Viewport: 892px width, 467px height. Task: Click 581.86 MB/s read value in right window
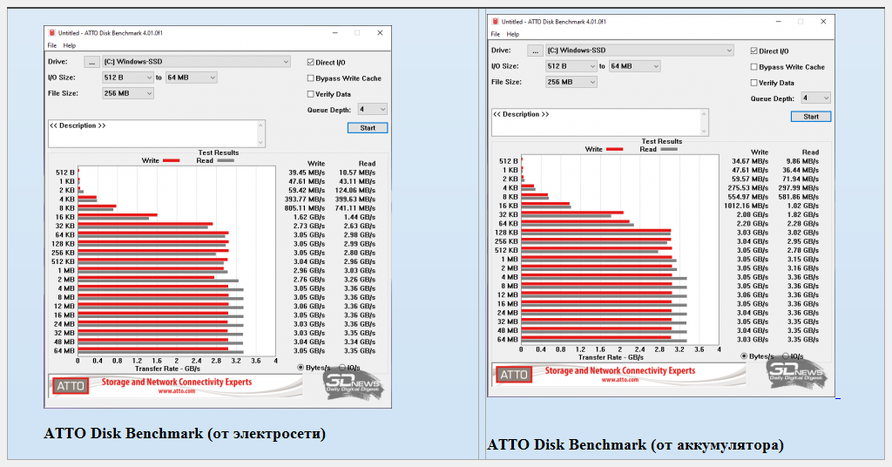[798, 197]
